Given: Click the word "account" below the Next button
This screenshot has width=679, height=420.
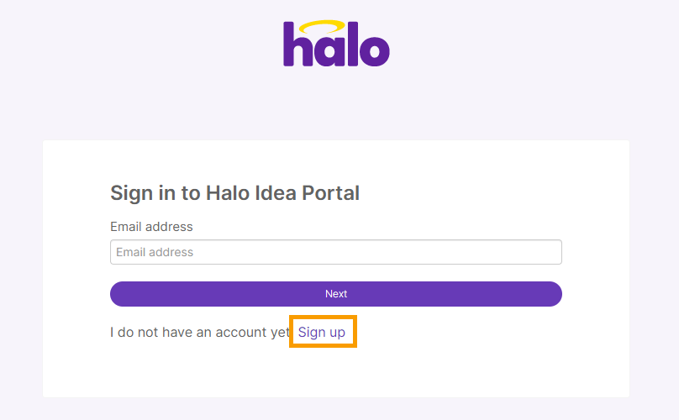Looking at the screenshot, I should pos(241,332).
